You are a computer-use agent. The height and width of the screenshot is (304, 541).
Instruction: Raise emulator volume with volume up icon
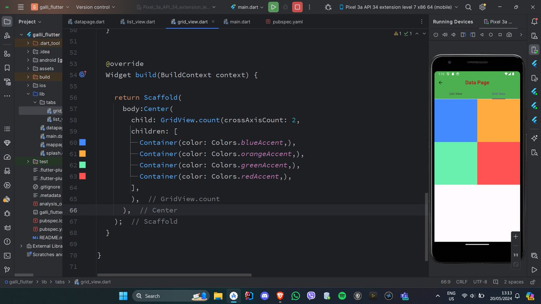[x=445, y=35]
